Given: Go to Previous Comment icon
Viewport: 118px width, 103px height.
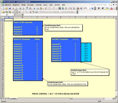Looking at the screenshot, I should pyautogui.click(x=6, y=12).
